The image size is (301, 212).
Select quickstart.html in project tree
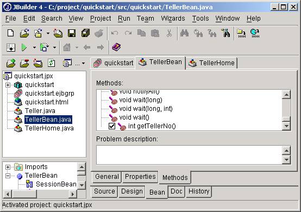pyautogui.click(x=47, y=102)
